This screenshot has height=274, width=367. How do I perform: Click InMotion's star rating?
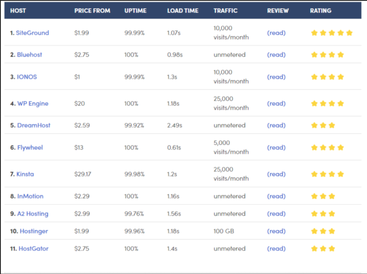[x=323, y=196]
